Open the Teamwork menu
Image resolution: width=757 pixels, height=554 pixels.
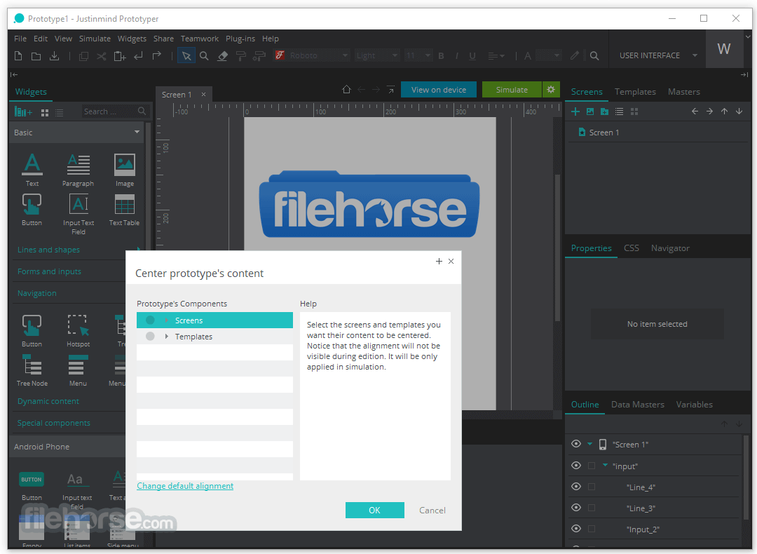click(x=199, y=39)
